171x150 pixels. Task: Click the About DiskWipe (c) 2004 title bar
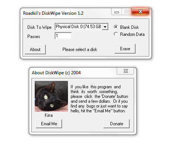(x=73, y=73)
